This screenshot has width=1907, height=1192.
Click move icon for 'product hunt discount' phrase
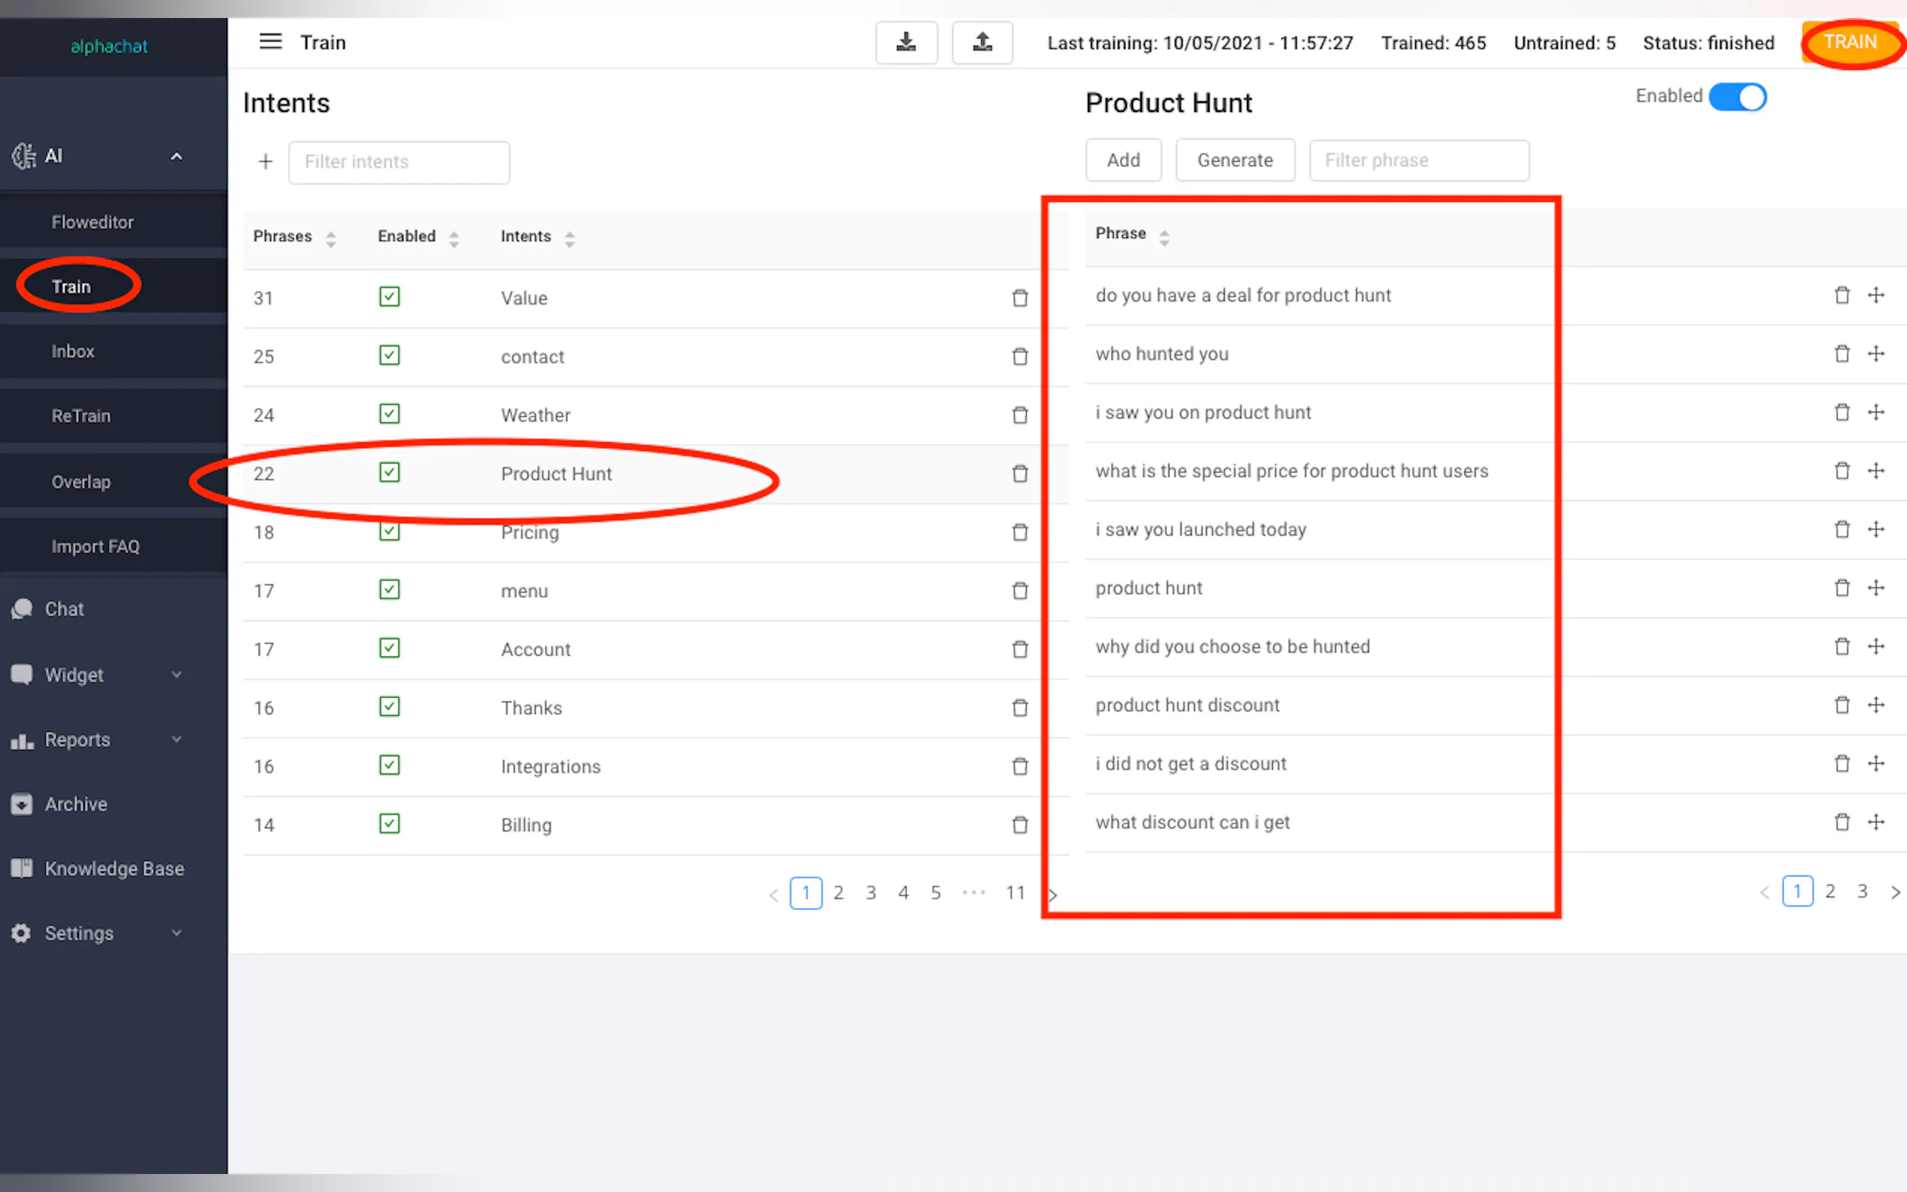1875,705
